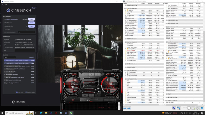
Task: Click the Details filter link in Ranking
Action: (x=32, y=57)
